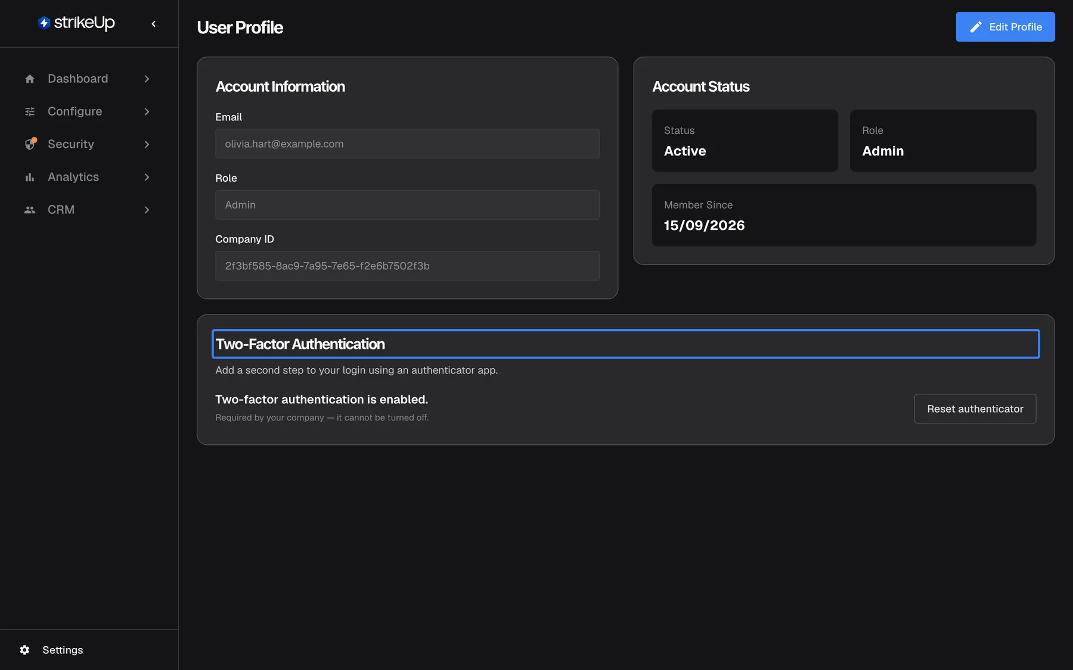Click the Settings gear icon
1073x670 pixels.
24,650
